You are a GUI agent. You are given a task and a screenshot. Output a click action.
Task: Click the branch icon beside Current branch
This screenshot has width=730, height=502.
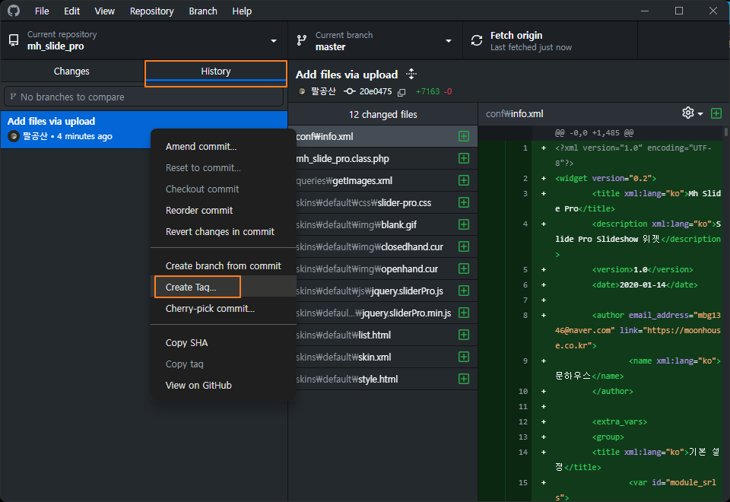[302, 40]
